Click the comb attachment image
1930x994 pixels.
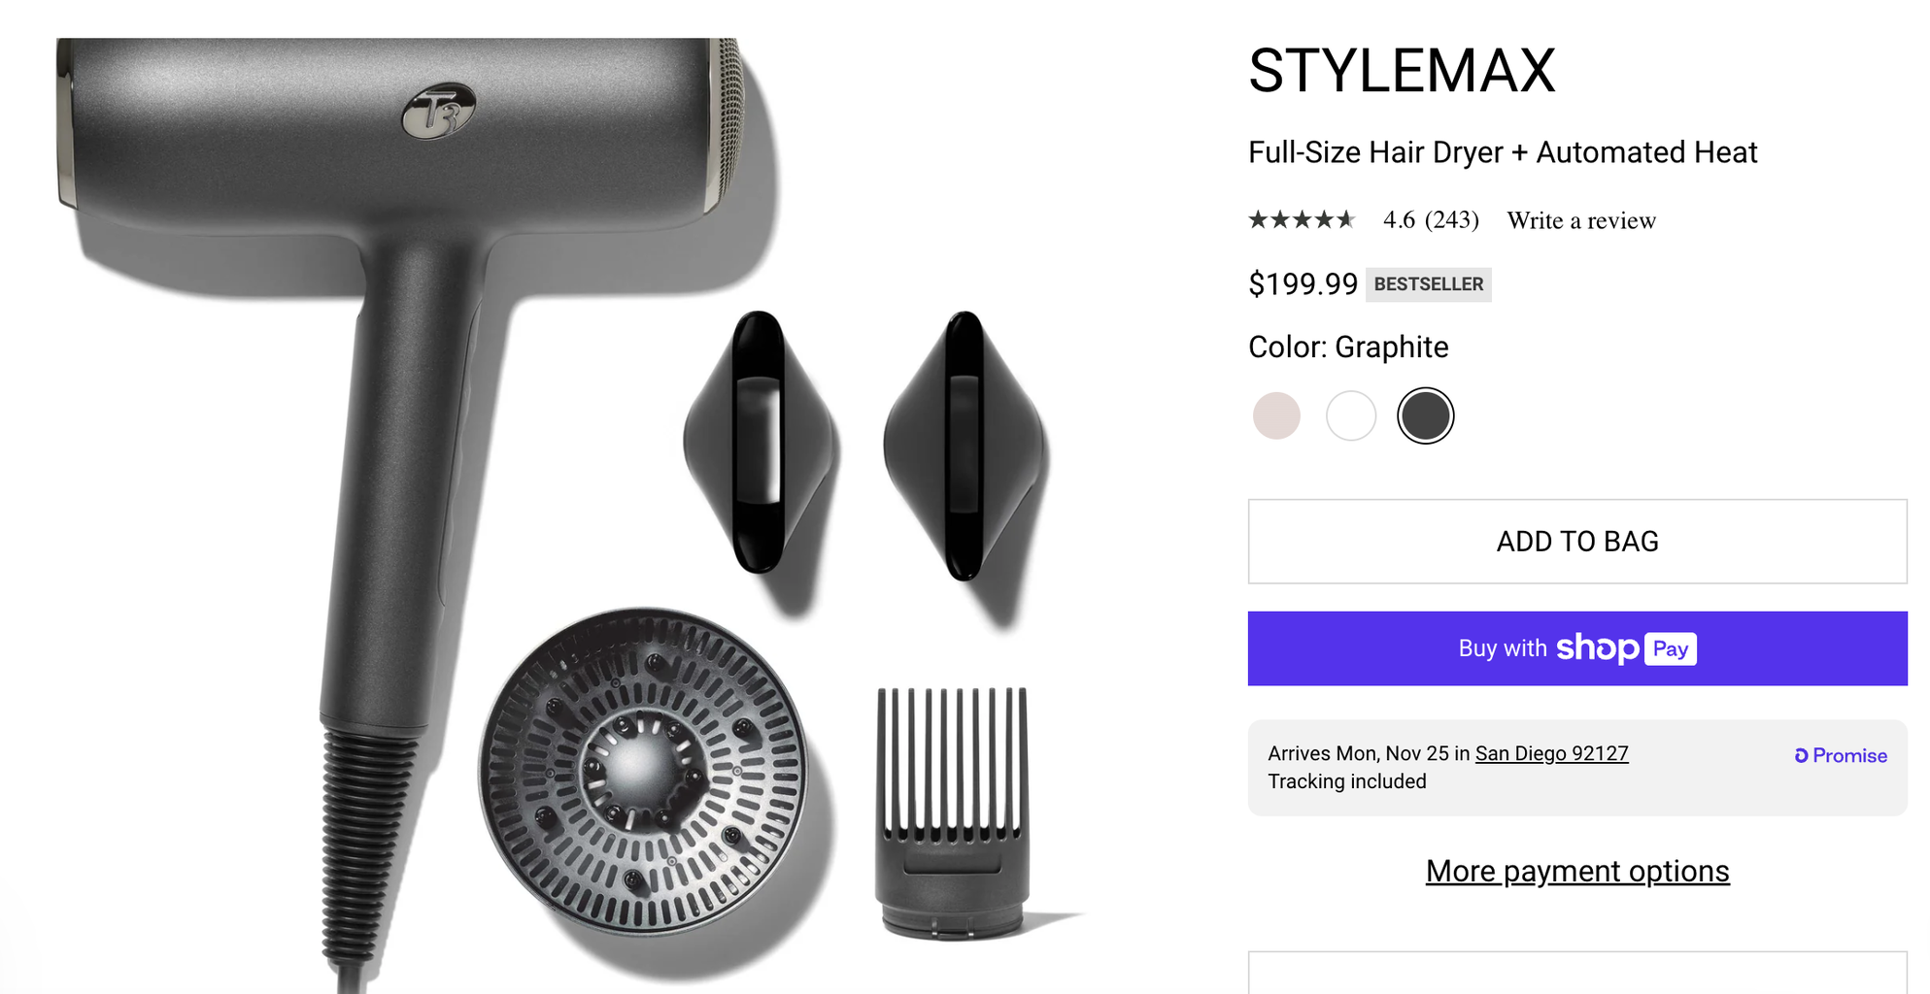point(952,813)
